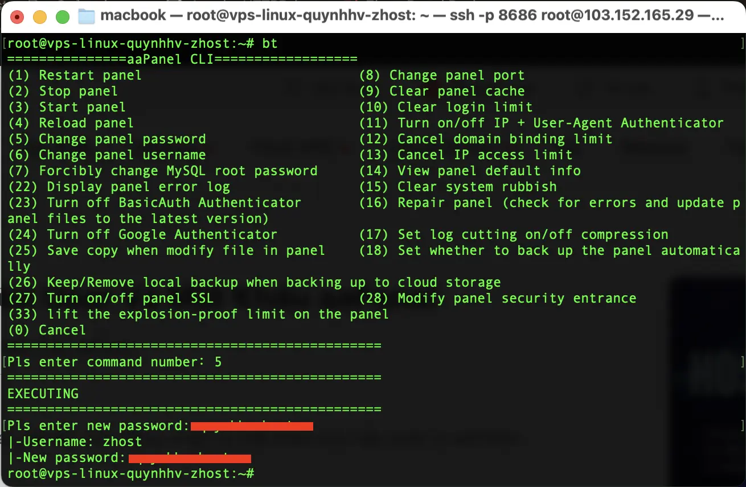Click the redacted bar after 'Pls enter new password'
Screen dimensions: 746x487
pyautogui.click(x=252, y=426)
